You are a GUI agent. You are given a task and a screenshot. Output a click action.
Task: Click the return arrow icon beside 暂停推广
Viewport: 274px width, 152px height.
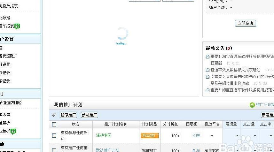click(54, 115)
